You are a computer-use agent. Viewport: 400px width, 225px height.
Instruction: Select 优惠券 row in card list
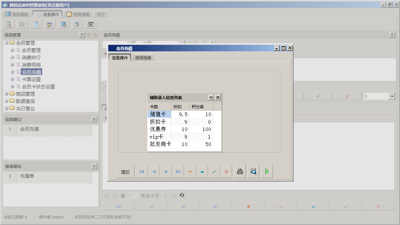pyautogui.click(x=180, y=129)
